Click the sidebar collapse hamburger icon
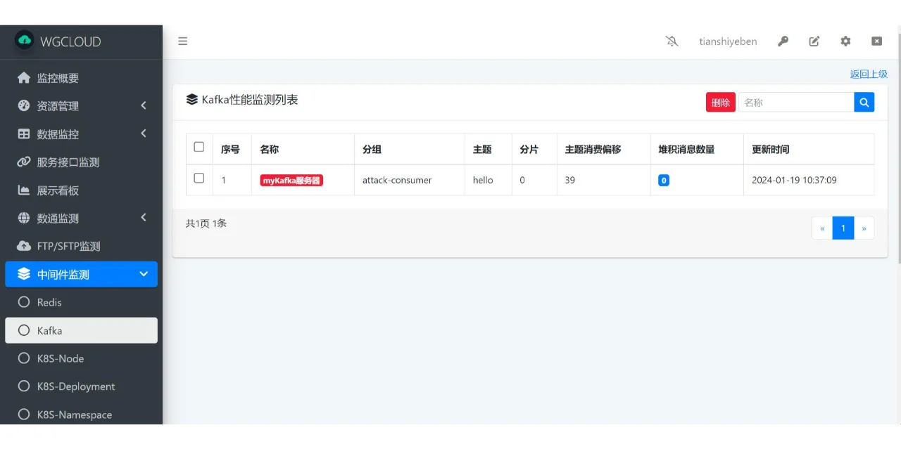Image resolution: width=901 pixels, height=449 pixels. [182, 41]
